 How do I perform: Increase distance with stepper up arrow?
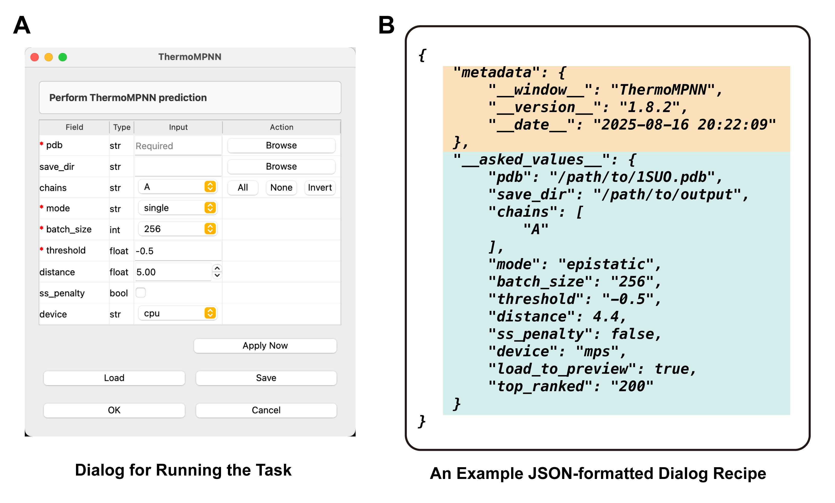coord(217,268)
